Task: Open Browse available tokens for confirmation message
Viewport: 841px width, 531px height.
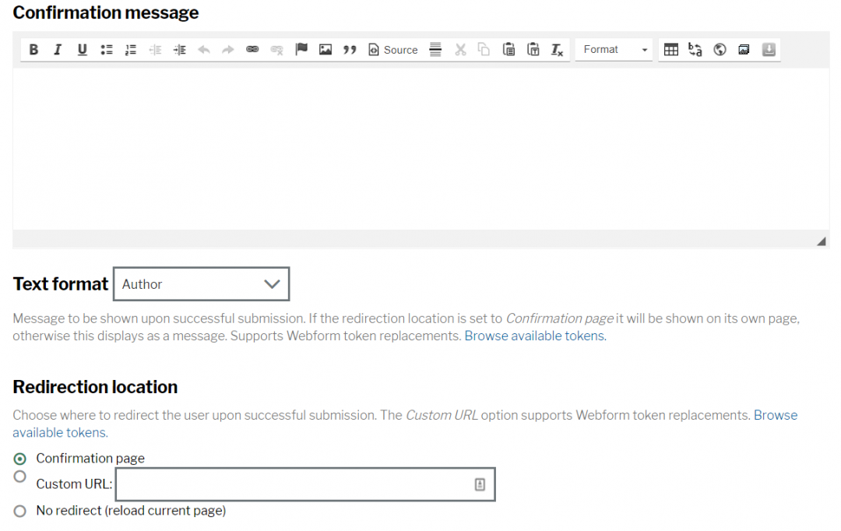Action: [x=534, y=336]
